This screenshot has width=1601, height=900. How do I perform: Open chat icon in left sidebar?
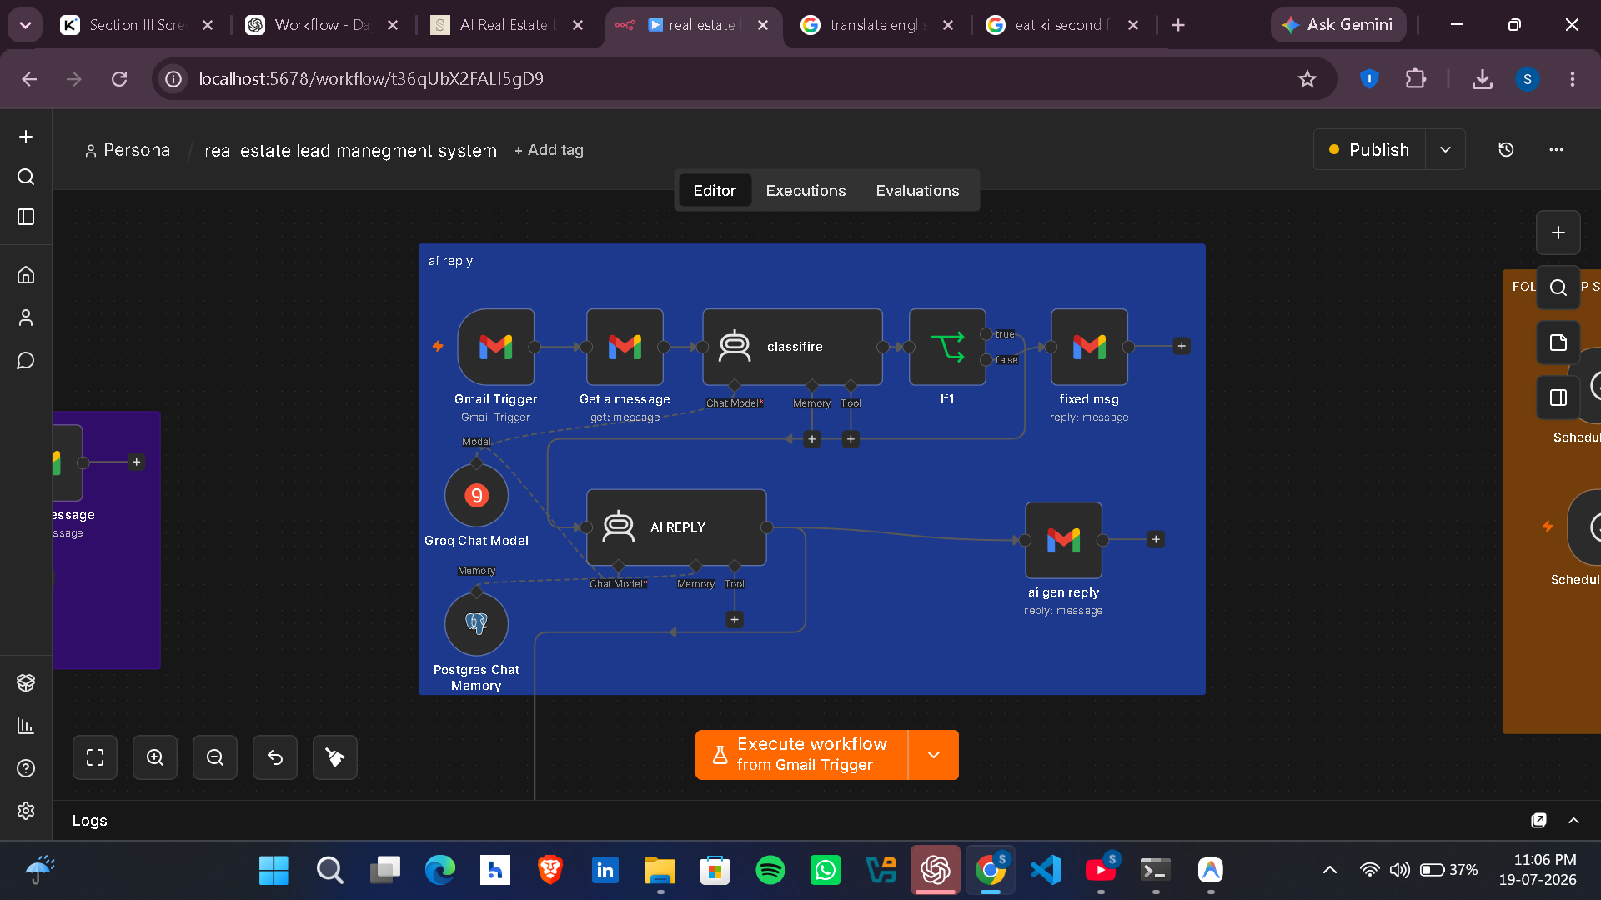click(x=26, y=360)
